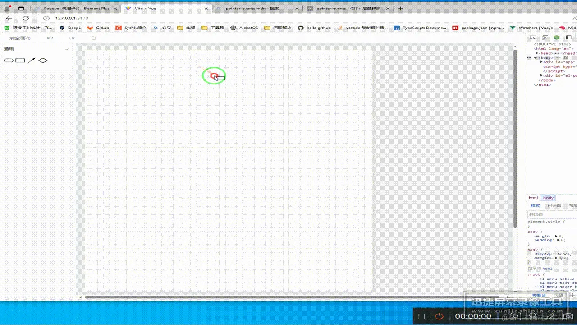Click the canvas vertical scrollbar

click(x=515, y=138)
